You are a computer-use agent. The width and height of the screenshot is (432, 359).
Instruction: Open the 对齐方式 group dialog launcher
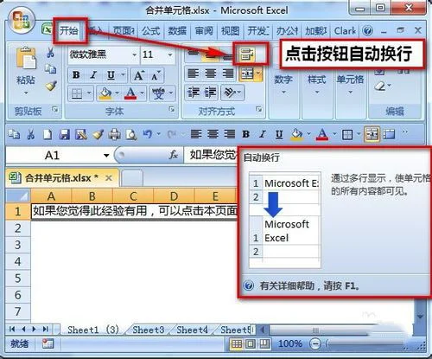[x=259, y=109]
